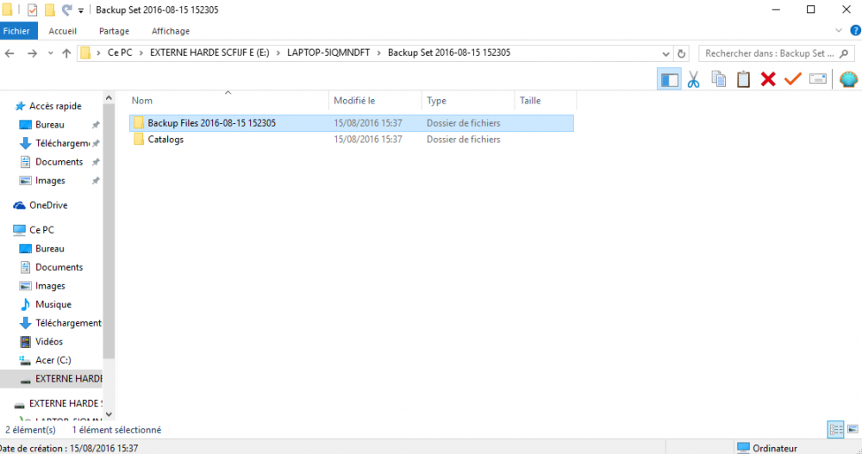
Task: Sort by the Nom column header
Action: click(228, 101)
